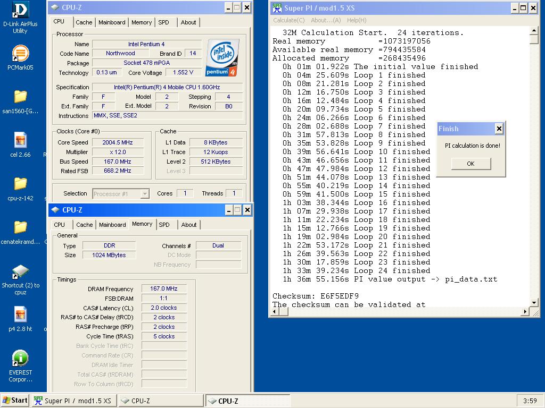Click the FSB:DRAM ratio value 1:1
This screenshot has height=408, width=545.
pyautogui.click(x=164, y=299)
